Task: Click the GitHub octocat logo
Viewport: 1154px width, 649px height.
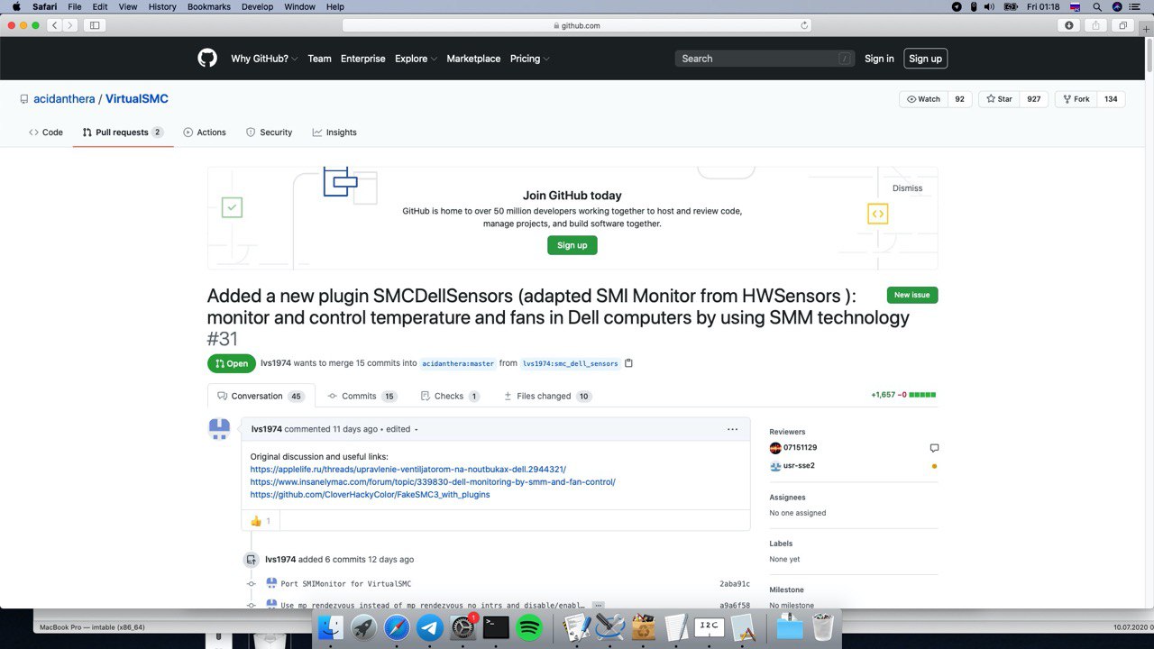Action: click(207, 59)
